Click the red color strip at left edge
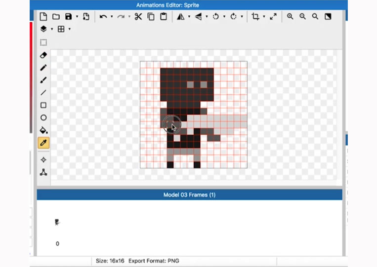Viewport: 377px width, 267px height. [x=31, y=77]
